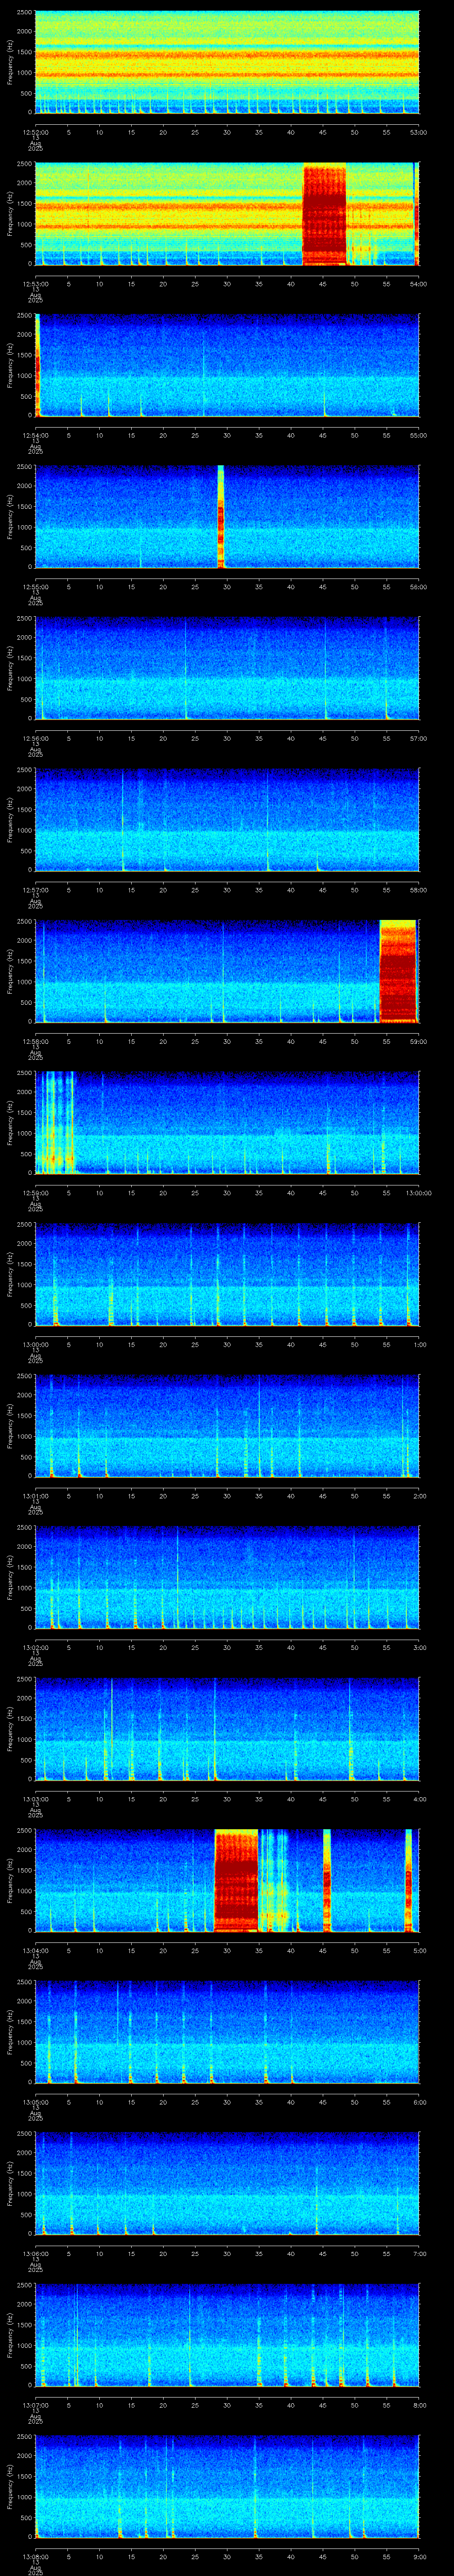The height and width of the screenshot is (2576, 454).
Task: Open the 13:06 spectrogram panel
Action: pyautogui.click(x=227, y=2183)
